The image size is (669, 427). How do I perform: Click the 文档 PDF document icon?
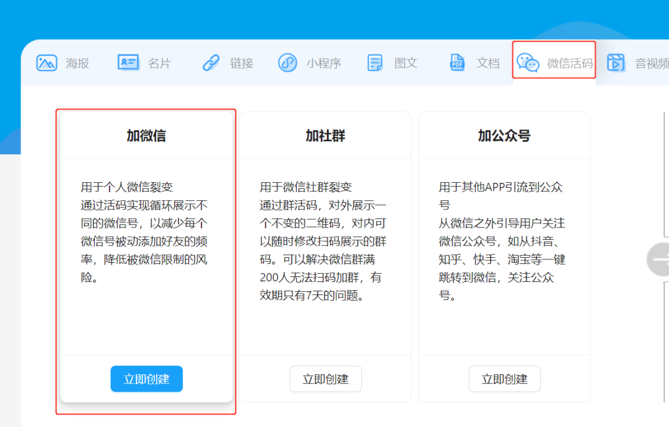click(x=457, y=63)
